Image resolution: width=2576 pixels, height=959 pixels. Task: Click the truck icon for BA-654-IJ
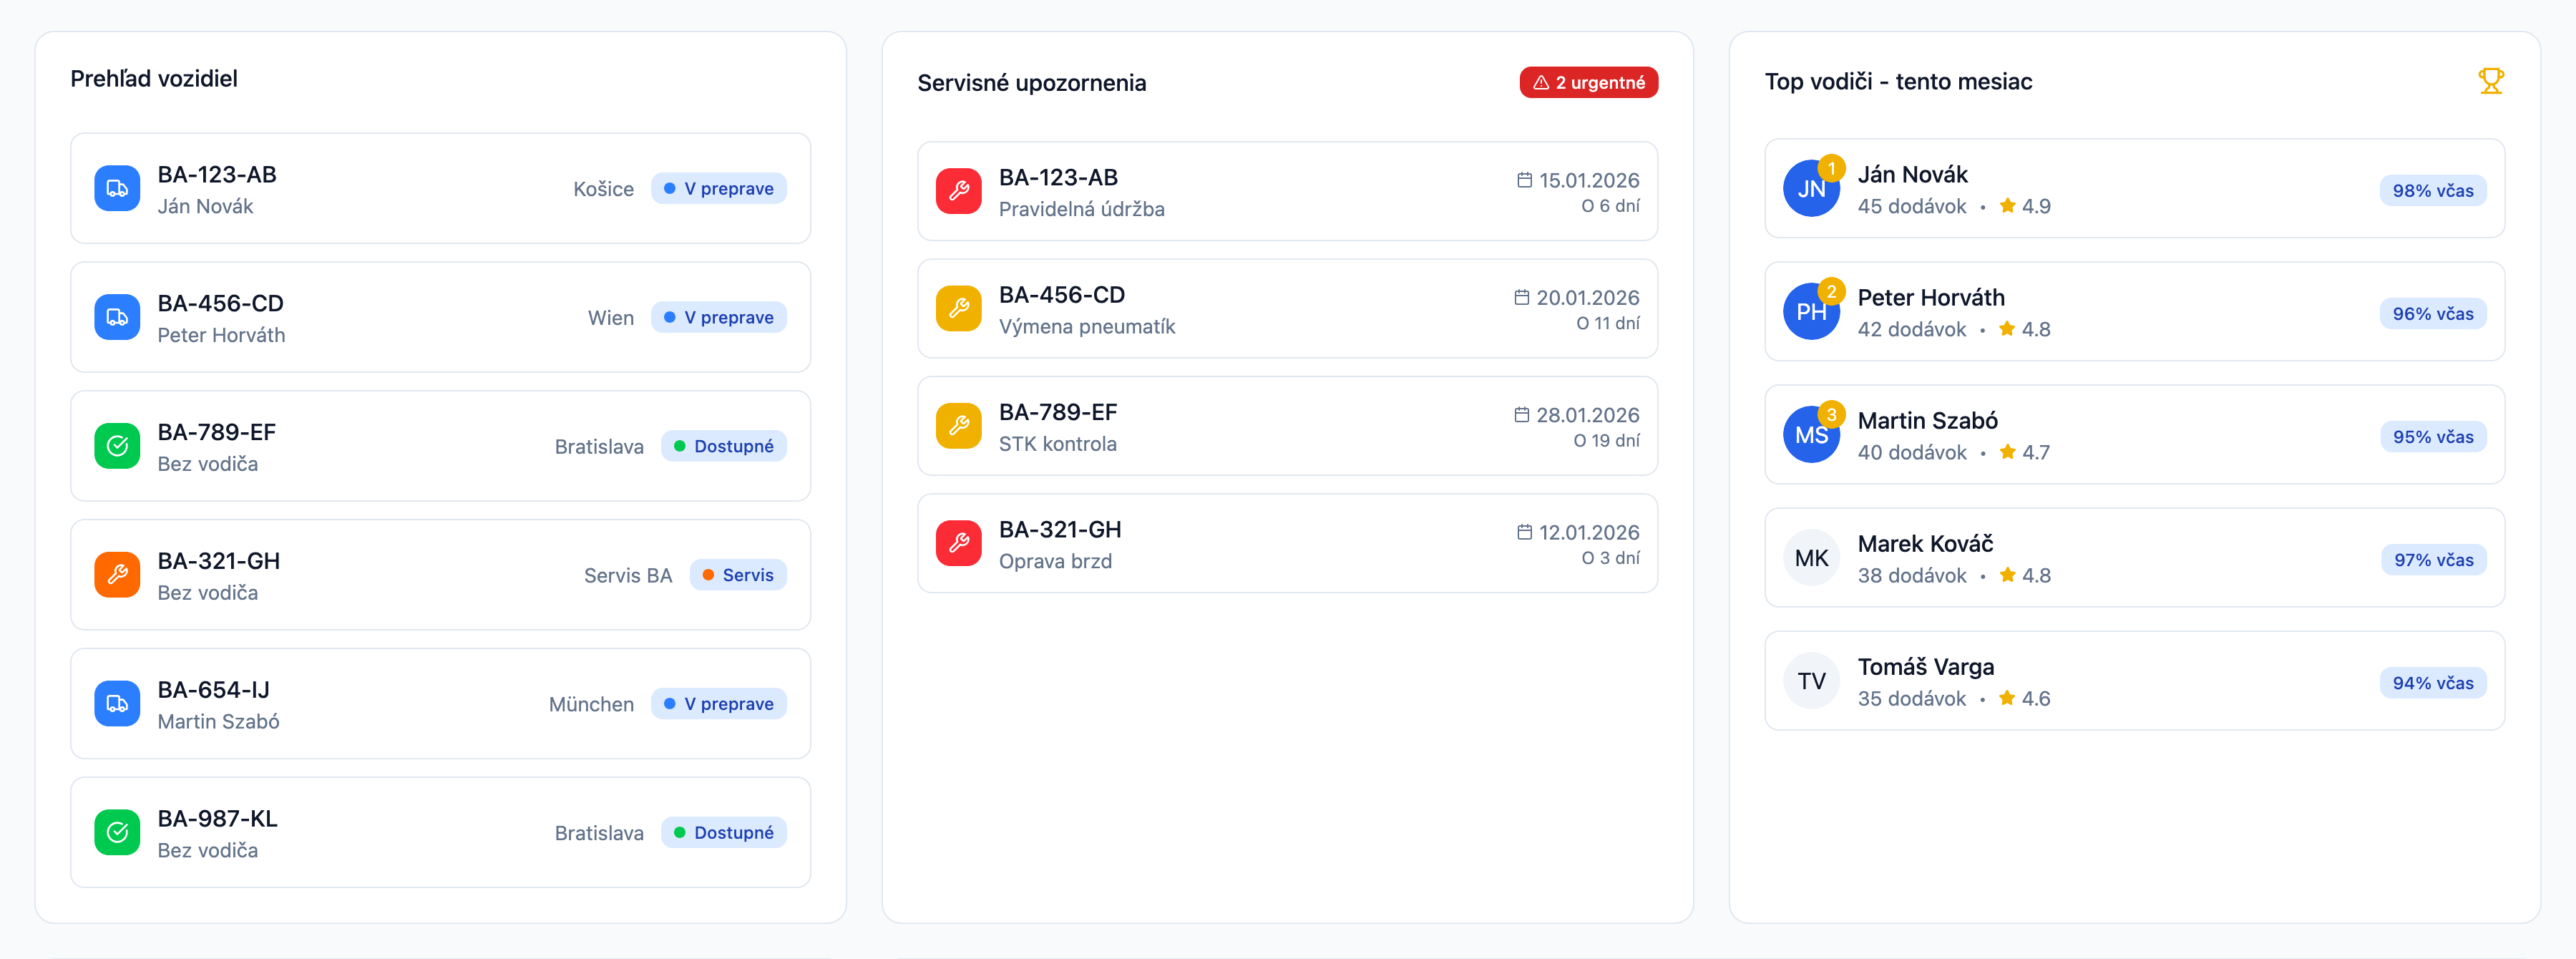pos(117,704)
